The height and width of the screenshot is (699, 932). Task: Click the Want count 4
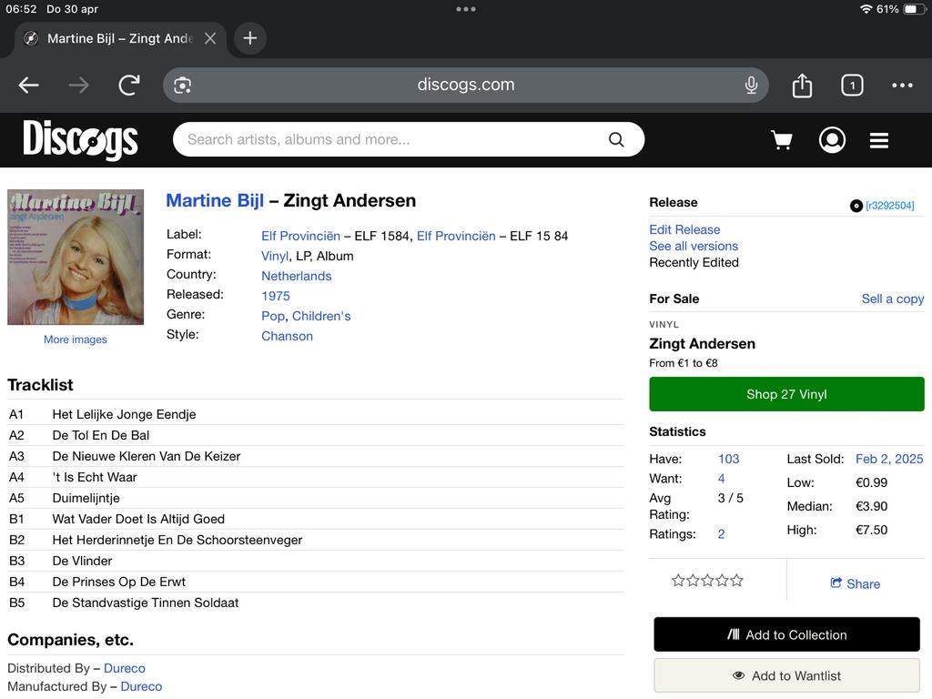[x=722, y=479]
